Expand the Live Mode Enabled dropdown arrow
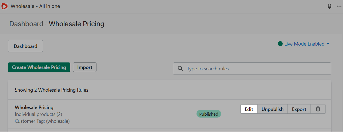This screenshot has height=132, width=343. coord(328,44)
